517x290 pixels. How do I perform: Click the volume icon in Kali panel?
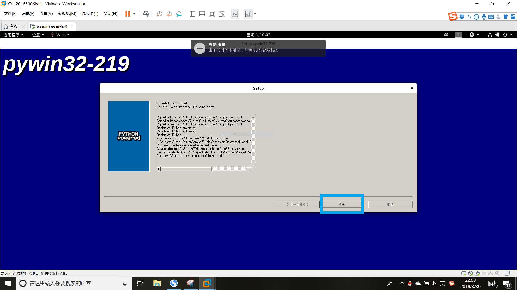[x=497, y=35]
